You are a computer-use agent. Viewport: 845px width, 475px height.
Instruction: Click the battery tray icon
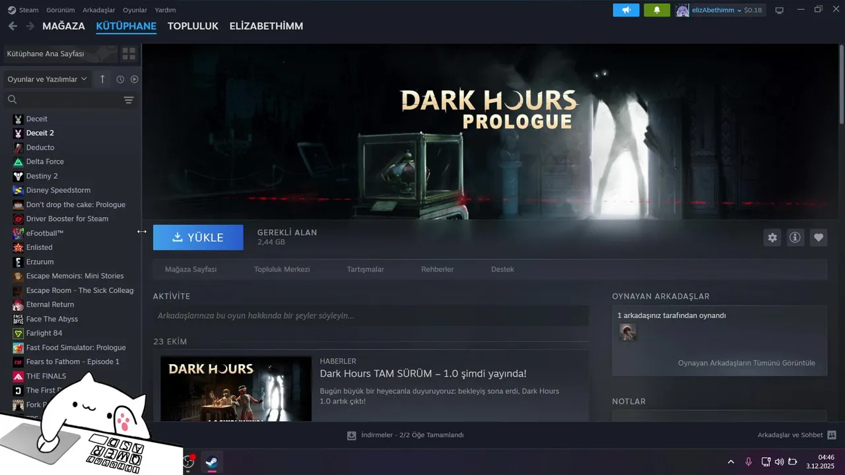click(793, 462)
